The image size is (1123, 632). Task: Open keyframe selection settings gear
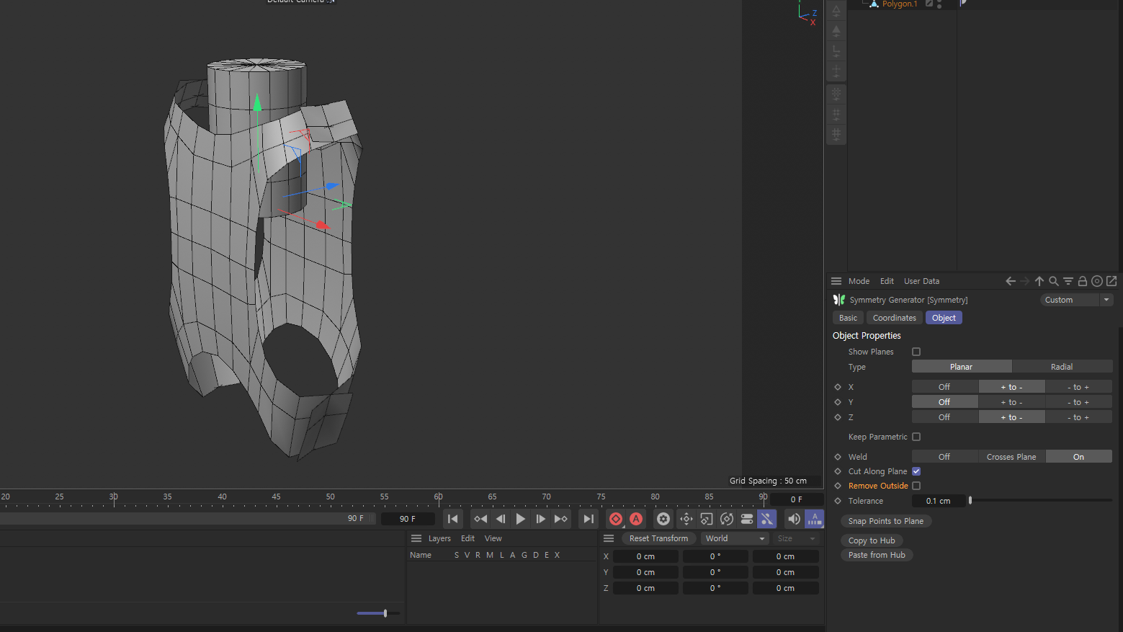click(x=663, y=519)
